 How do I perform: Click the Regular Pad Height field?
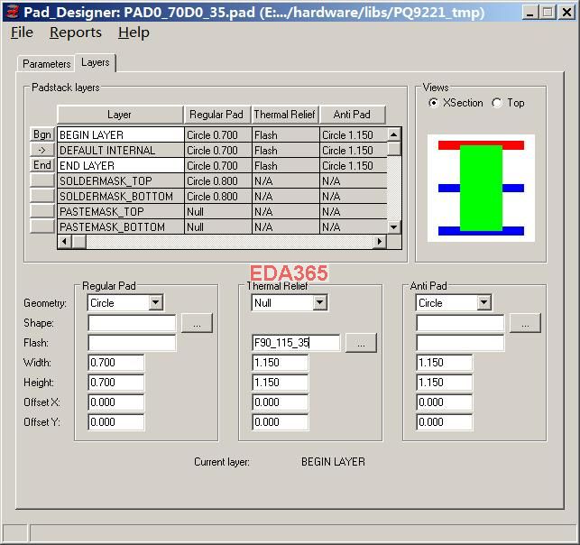116,383
